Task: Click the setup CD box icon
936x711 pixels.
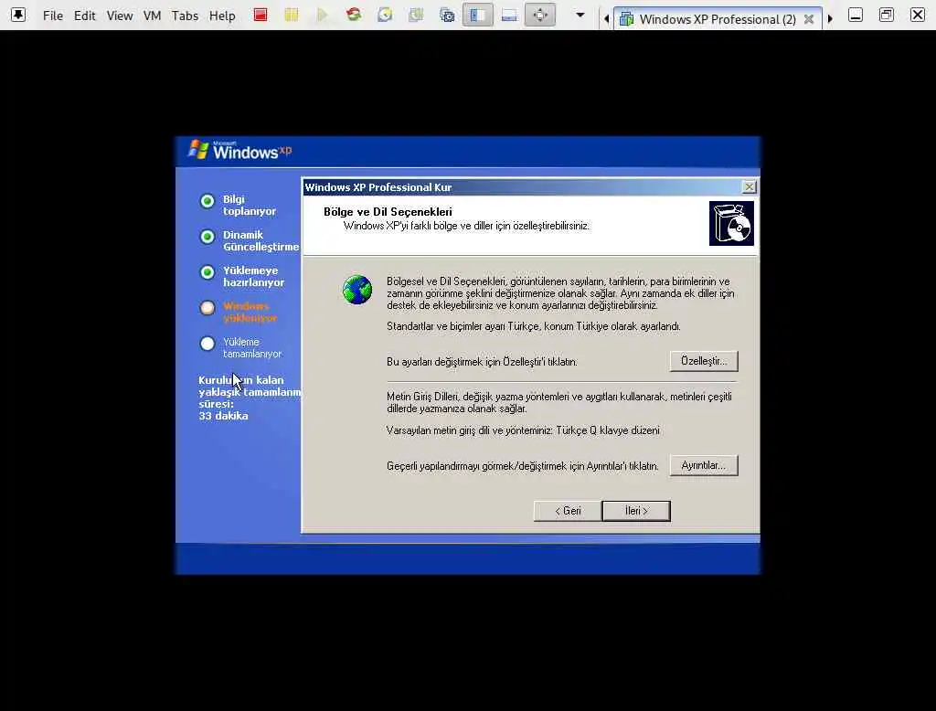Action: (731, 223)
